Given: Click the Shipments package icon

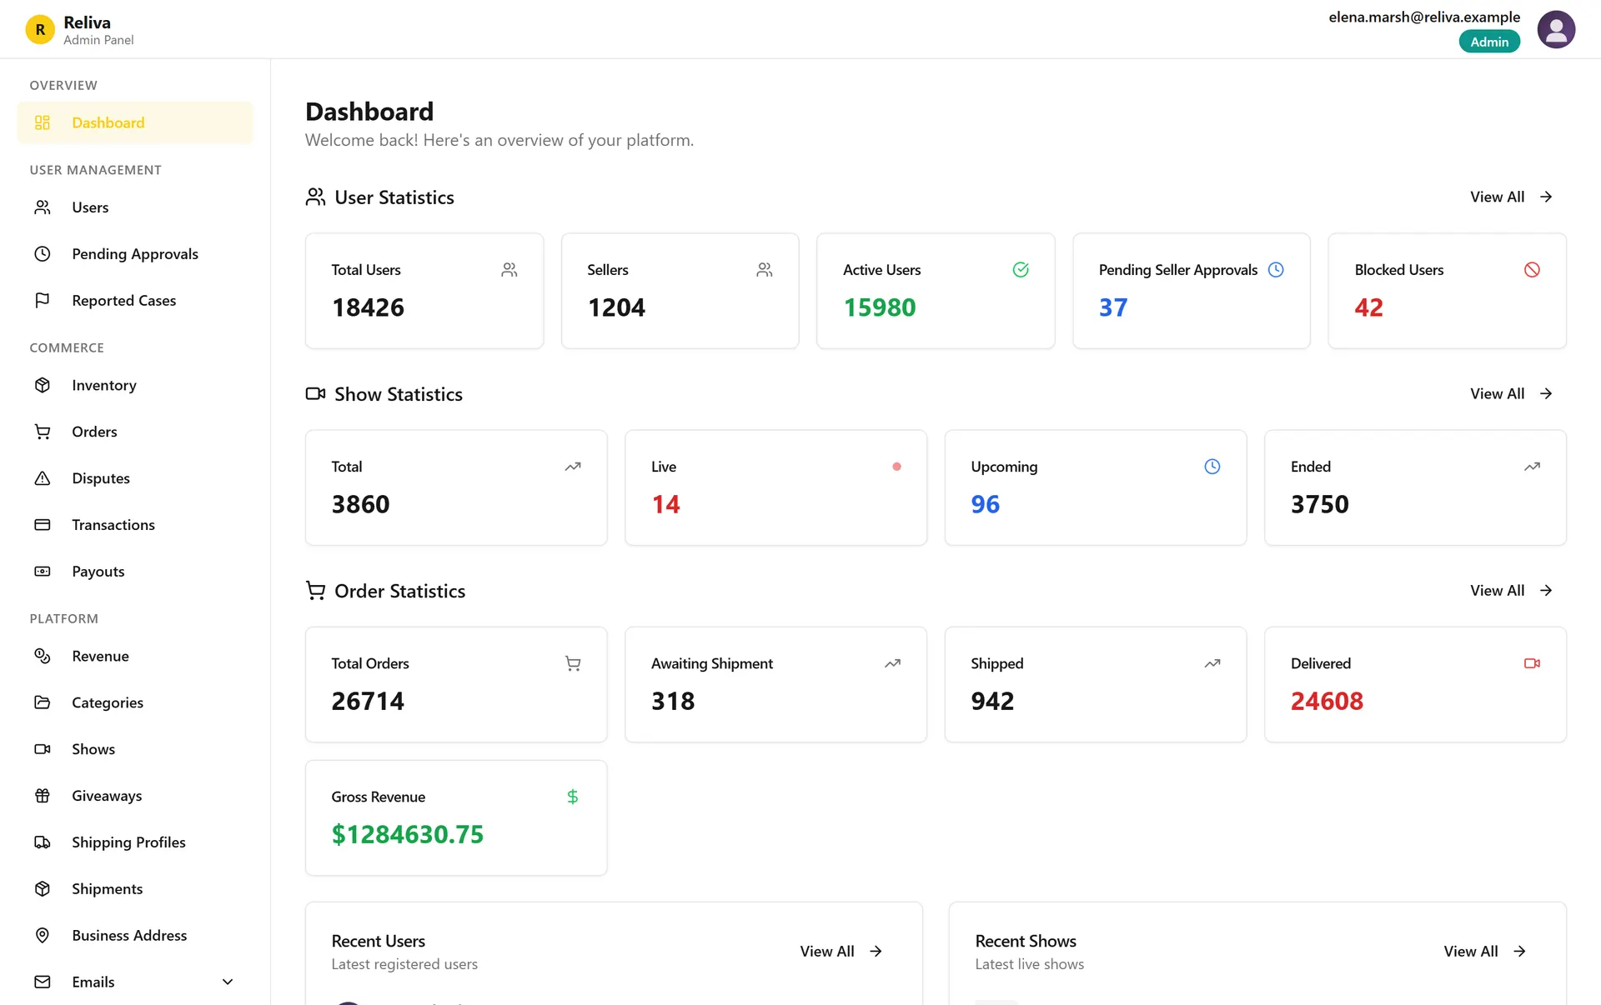Looking at the screenshot, I should (x=43, y=889).
